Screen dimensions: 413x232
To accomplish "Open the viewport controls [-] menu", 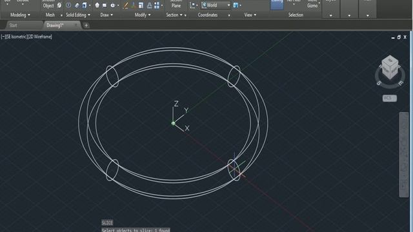I will pyautogui.click(x=3, y=37).
